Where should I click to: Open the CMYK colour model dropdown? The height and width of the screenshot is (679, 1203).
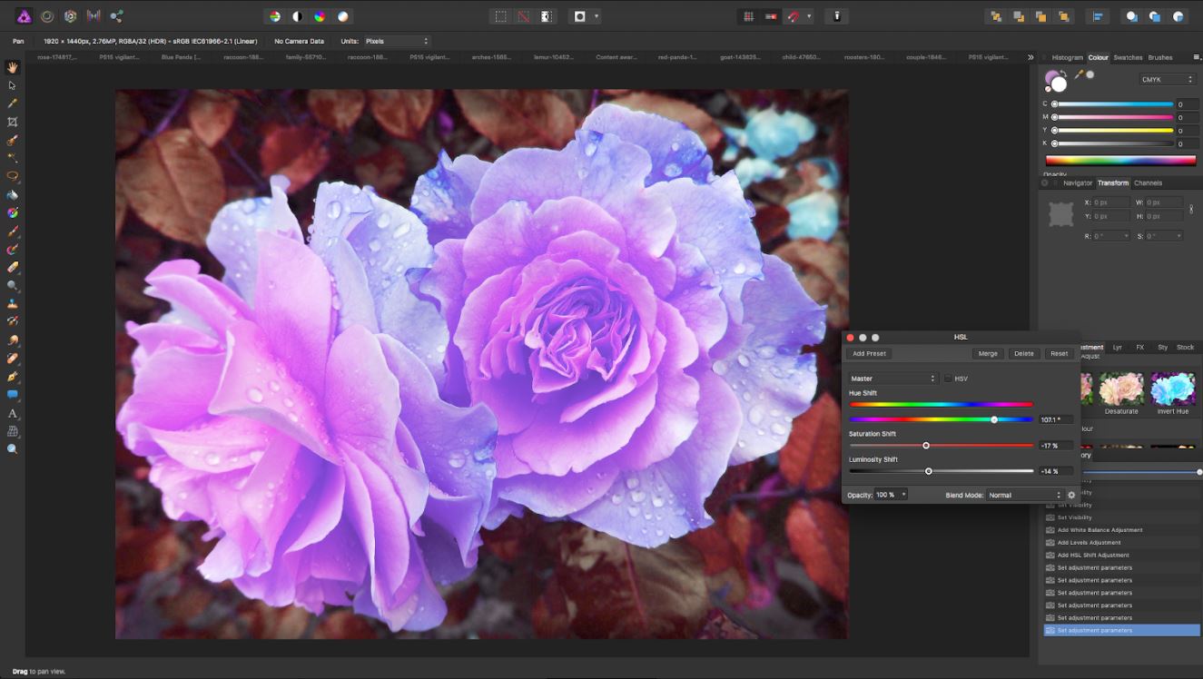(1168, 80)
